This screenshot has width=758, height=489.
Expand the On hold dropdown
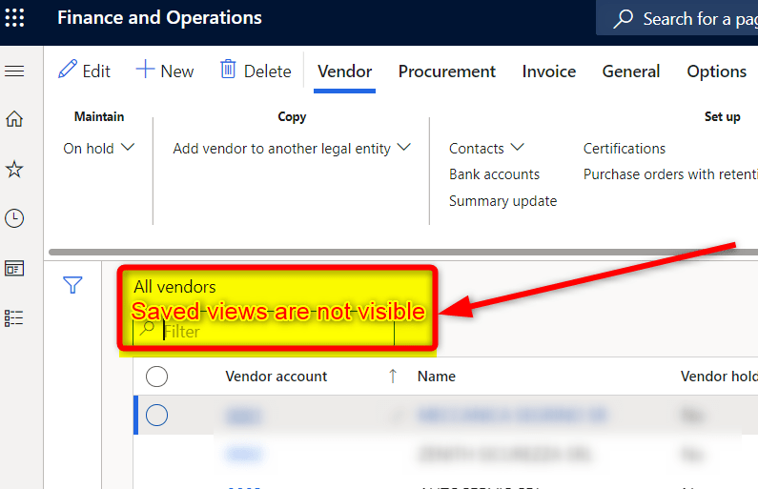point(99,149)
